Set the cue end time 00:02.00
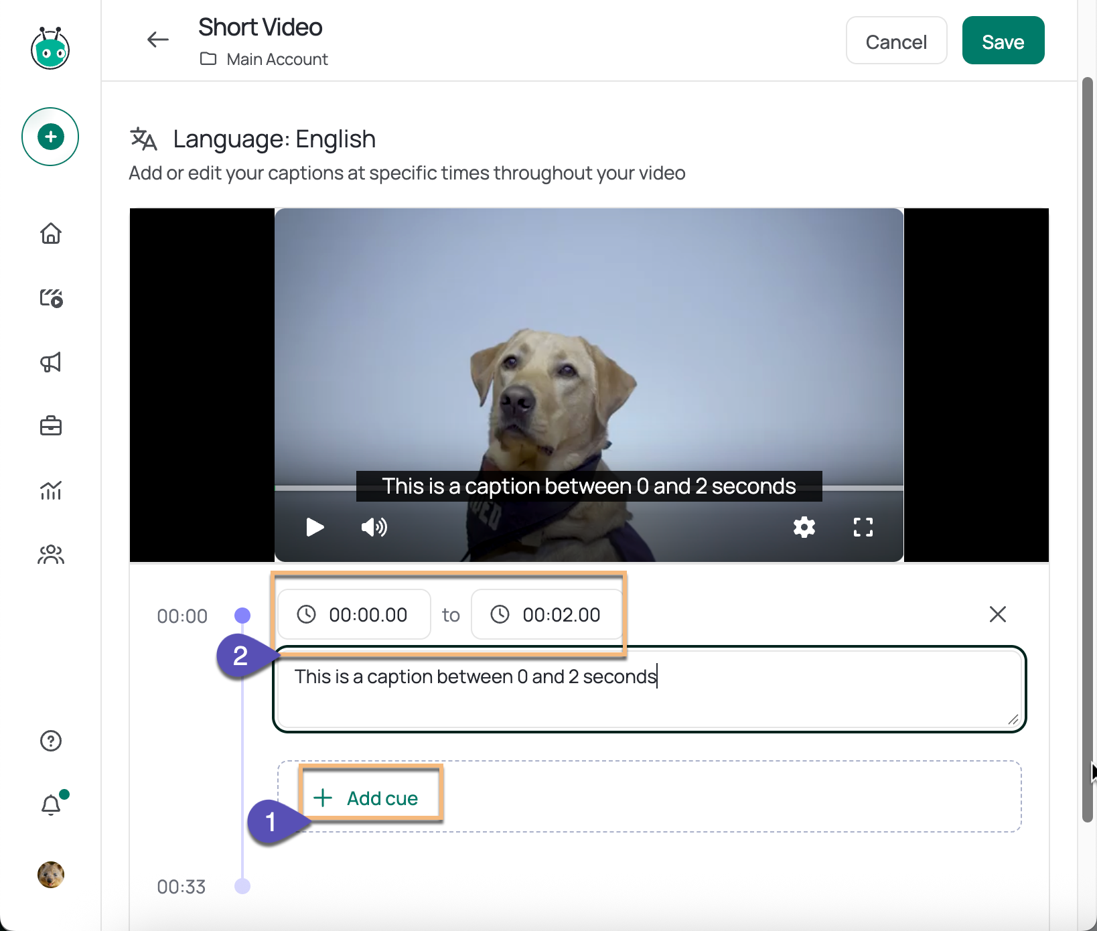The height and width of the screenshot is (931, 1097). (547, 614)
